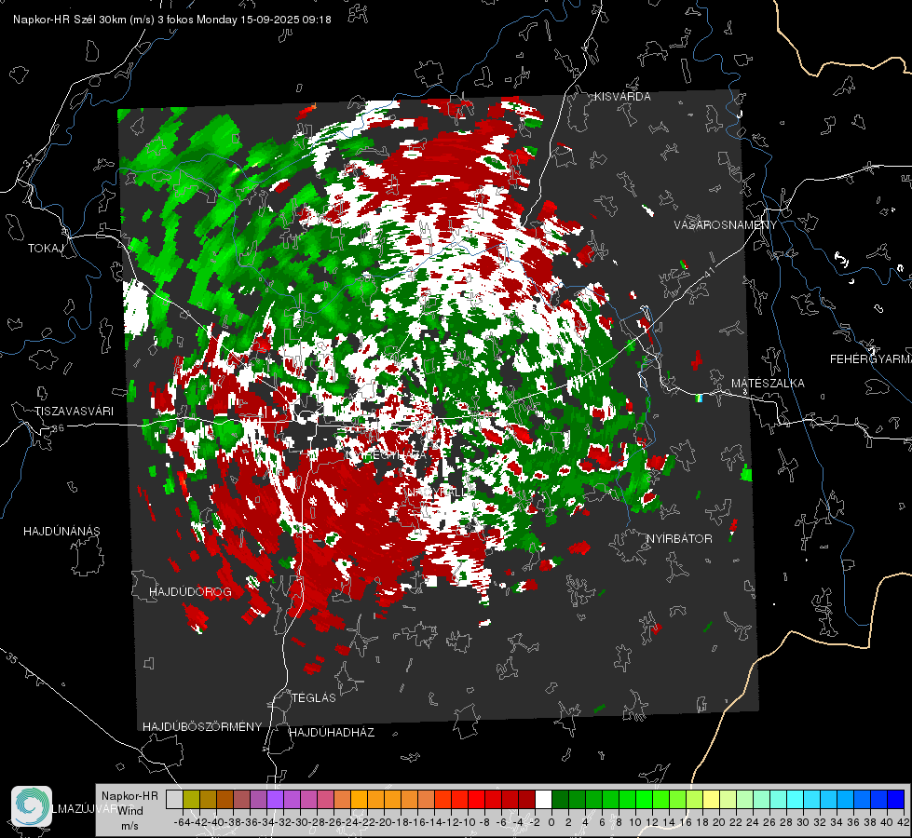Click the Napkor-HR label in the legend
912x838 pixels.
(x=129, y=795)
